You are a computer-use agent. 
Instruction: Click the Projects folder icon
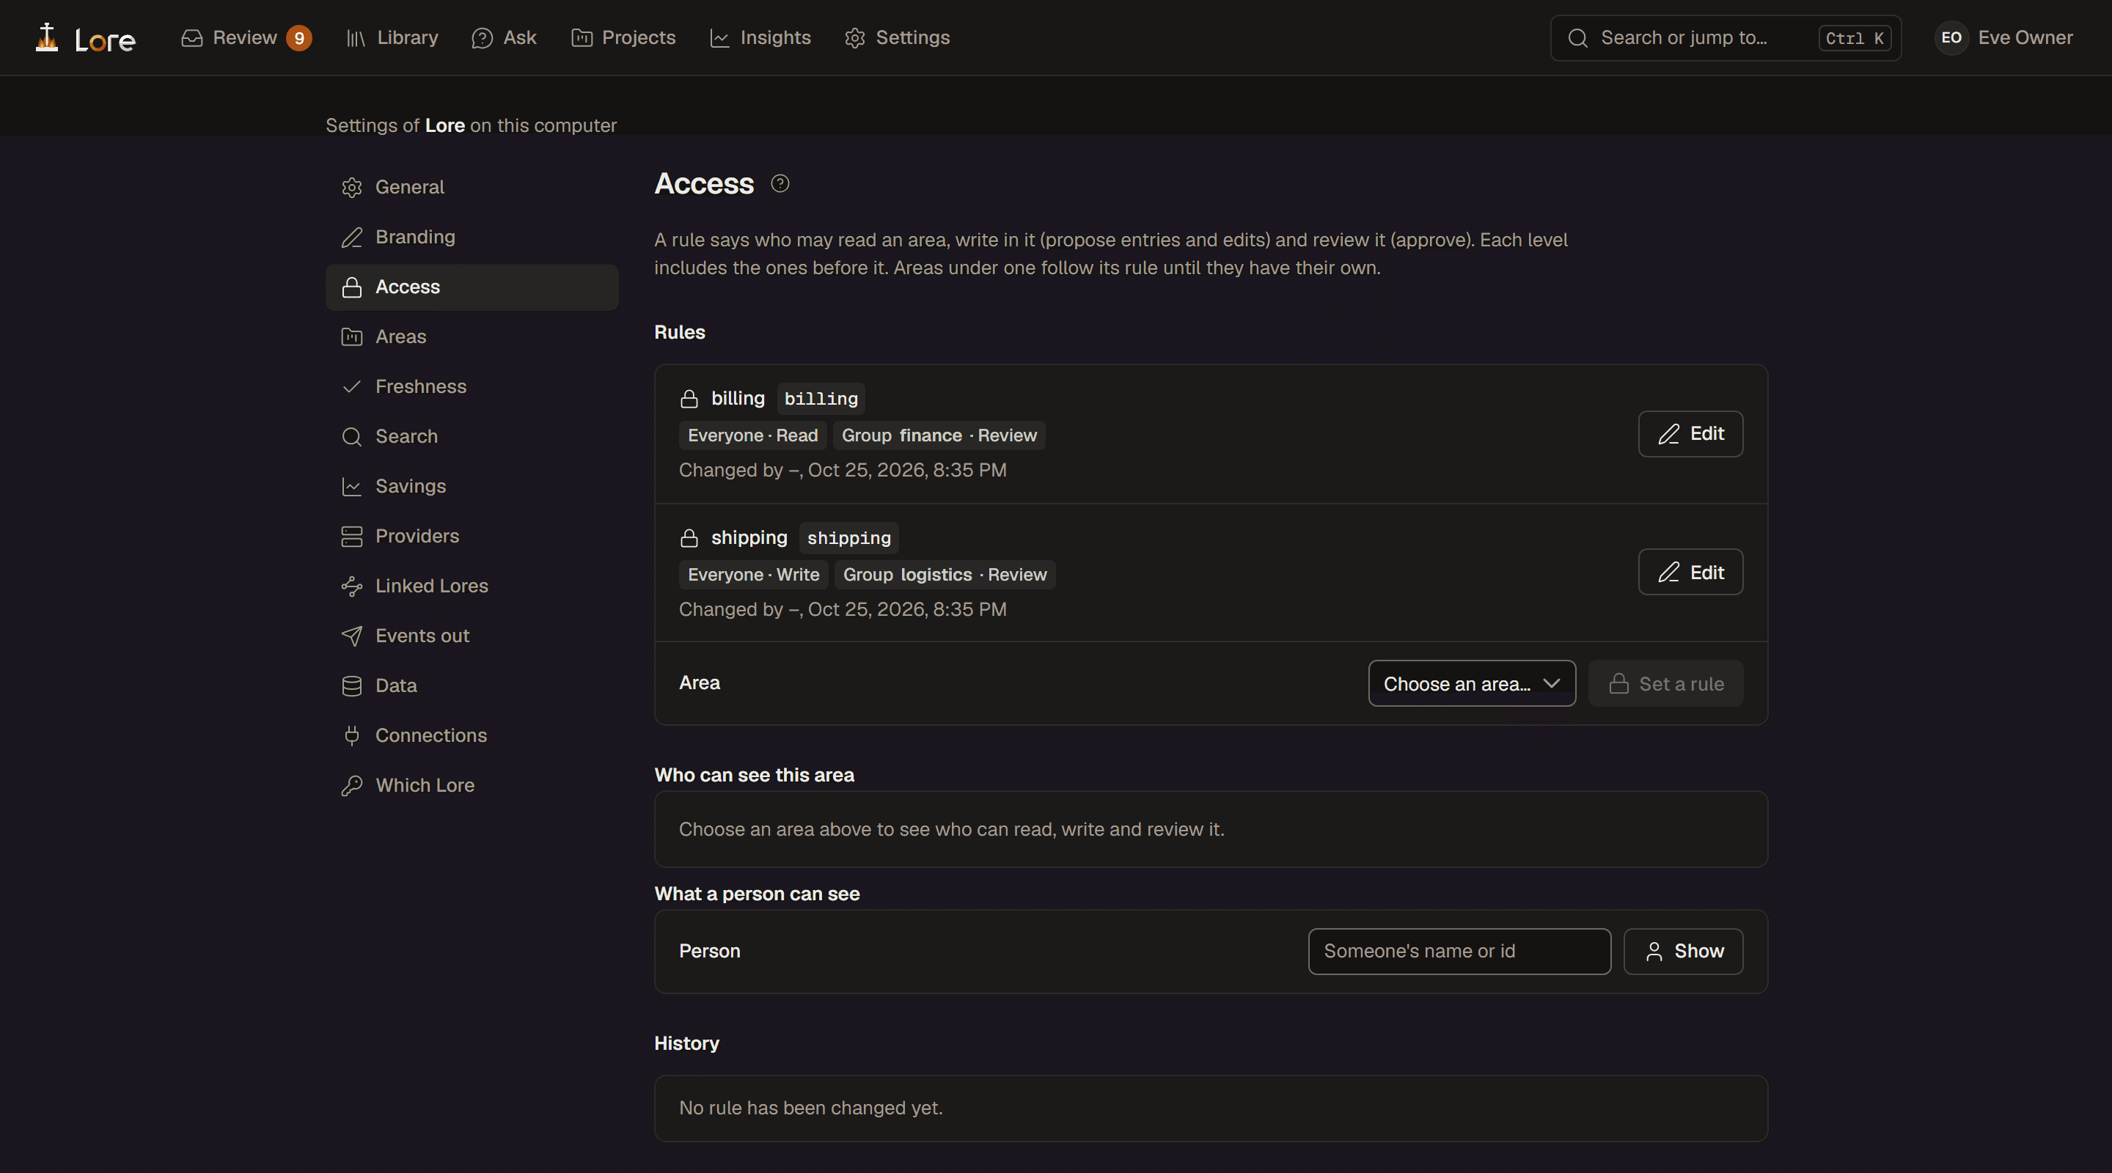582,37
